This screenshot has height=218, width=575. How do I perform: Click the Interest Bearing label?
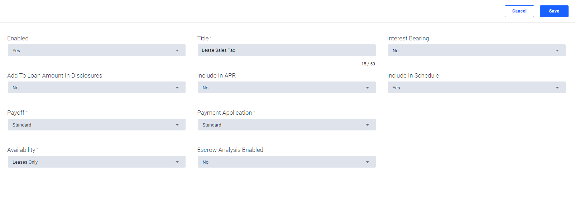click(x=408, y=38)
